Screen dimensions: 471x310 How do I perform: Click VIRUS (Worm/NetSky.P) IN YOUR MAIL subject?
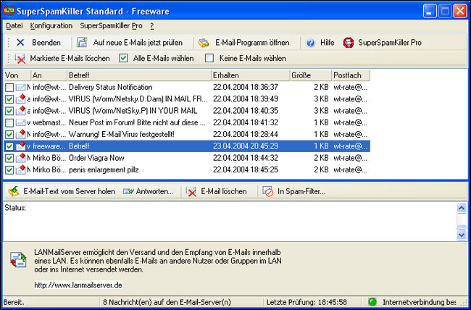pyautogui.click(x=133, y=111)
